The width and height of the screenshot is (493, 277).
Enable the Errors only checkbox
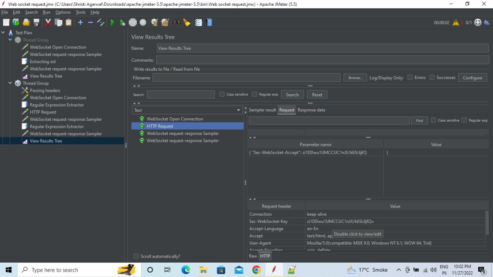[x=410, y=77]
